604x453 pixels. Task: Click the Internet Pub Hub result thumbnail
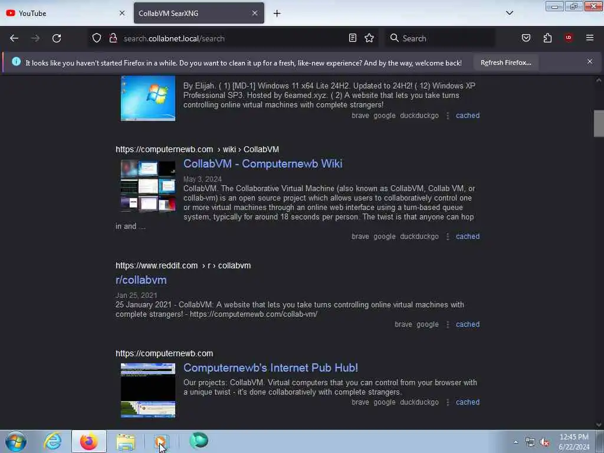click(148, 390)
